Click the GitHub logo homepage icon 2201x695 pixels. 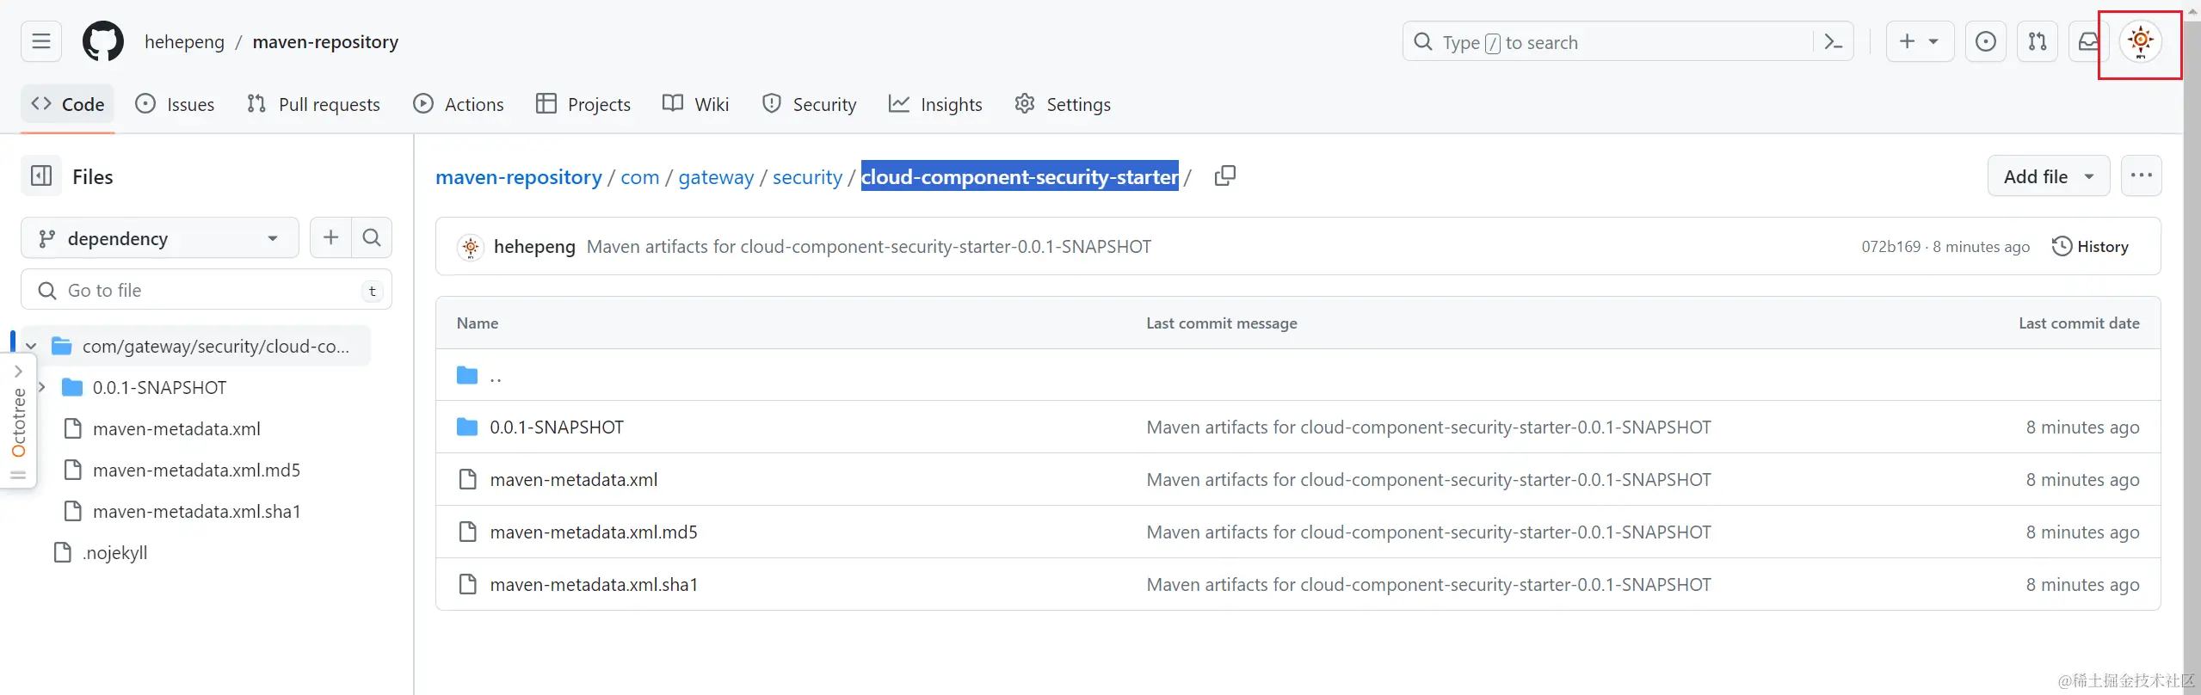pyautogui.click(x=103, y=41)
